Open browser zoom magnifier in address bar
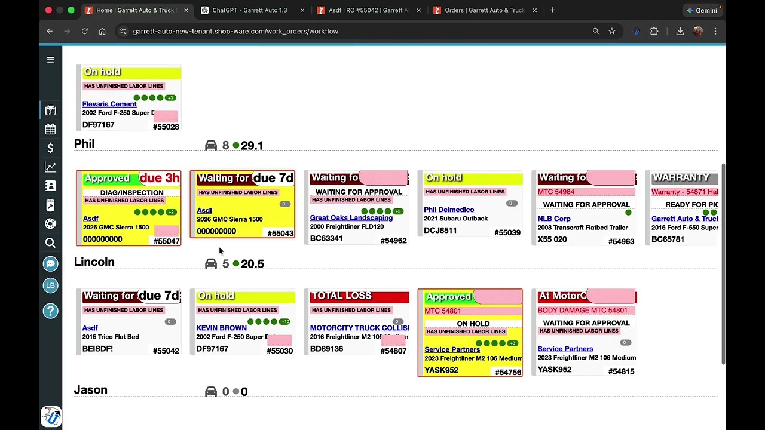Screen dimensions: 765x430 (x=596, y=31)
